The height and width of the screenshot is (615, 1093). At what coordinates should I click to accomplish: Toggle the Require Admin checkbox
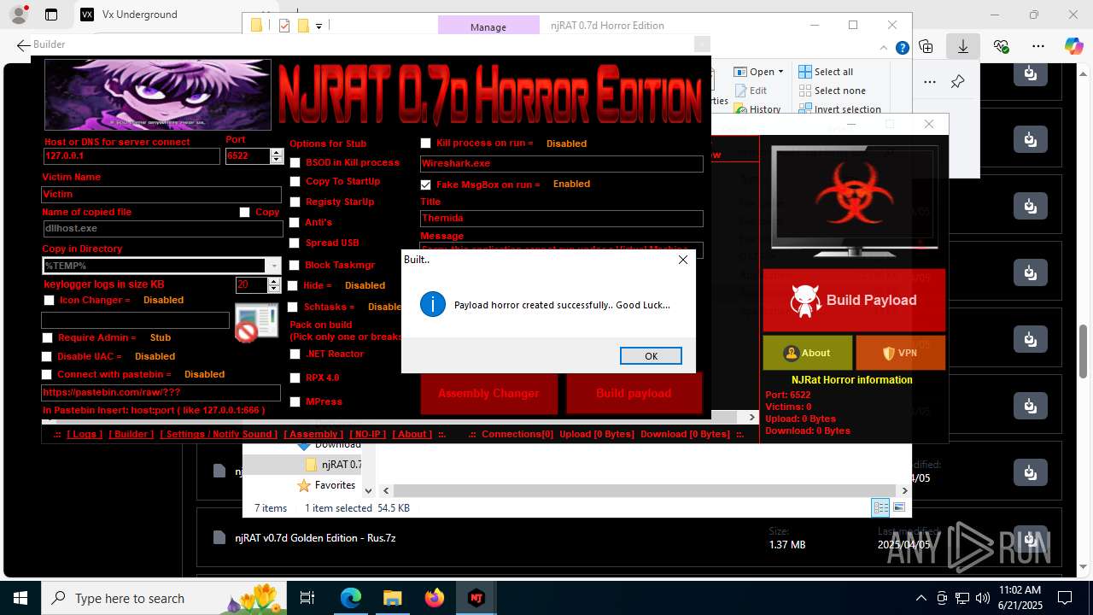pyautogui.click(x=47, y=338)
